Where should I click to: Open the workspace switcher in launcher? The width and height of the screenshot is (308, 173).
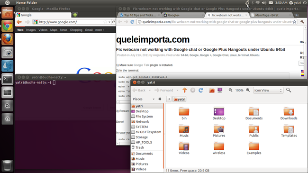pyautogui.click(x=8, y=92)
